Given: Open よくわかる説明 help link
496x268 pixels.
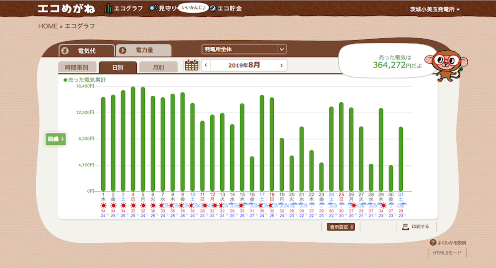Looking at the screenshot, I should point(448,243).
